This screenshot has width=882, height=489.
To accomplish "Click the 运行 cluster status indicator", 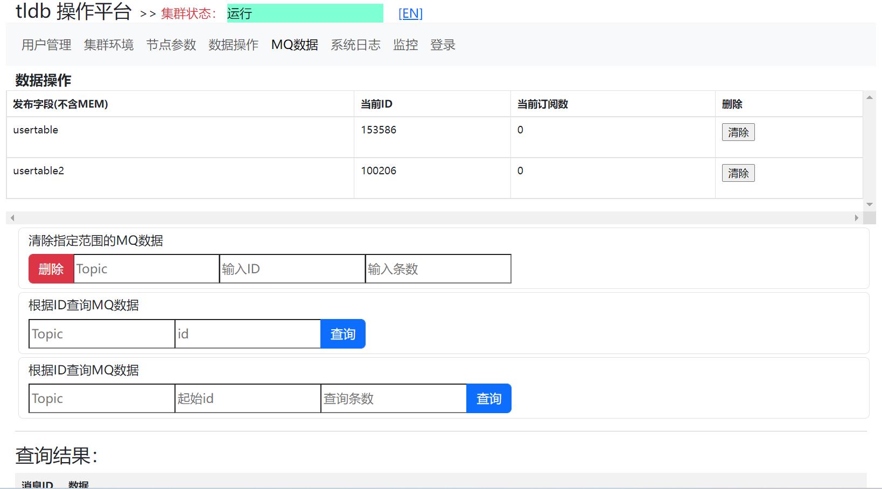I will pos(305,13).
